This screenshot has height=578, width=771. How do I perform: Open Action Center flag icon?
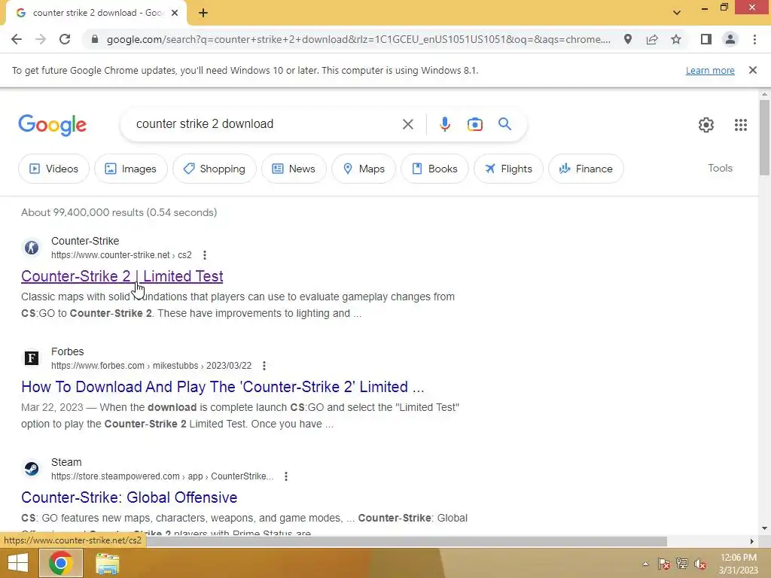[x=664, y=563]
